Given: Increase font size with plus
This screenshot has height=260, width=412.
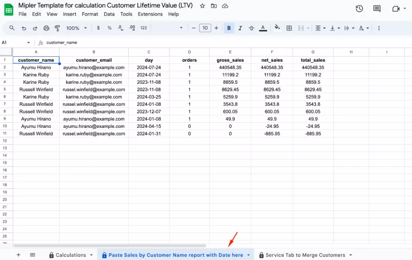Looking at the screenshot, I should pos(216,28).
